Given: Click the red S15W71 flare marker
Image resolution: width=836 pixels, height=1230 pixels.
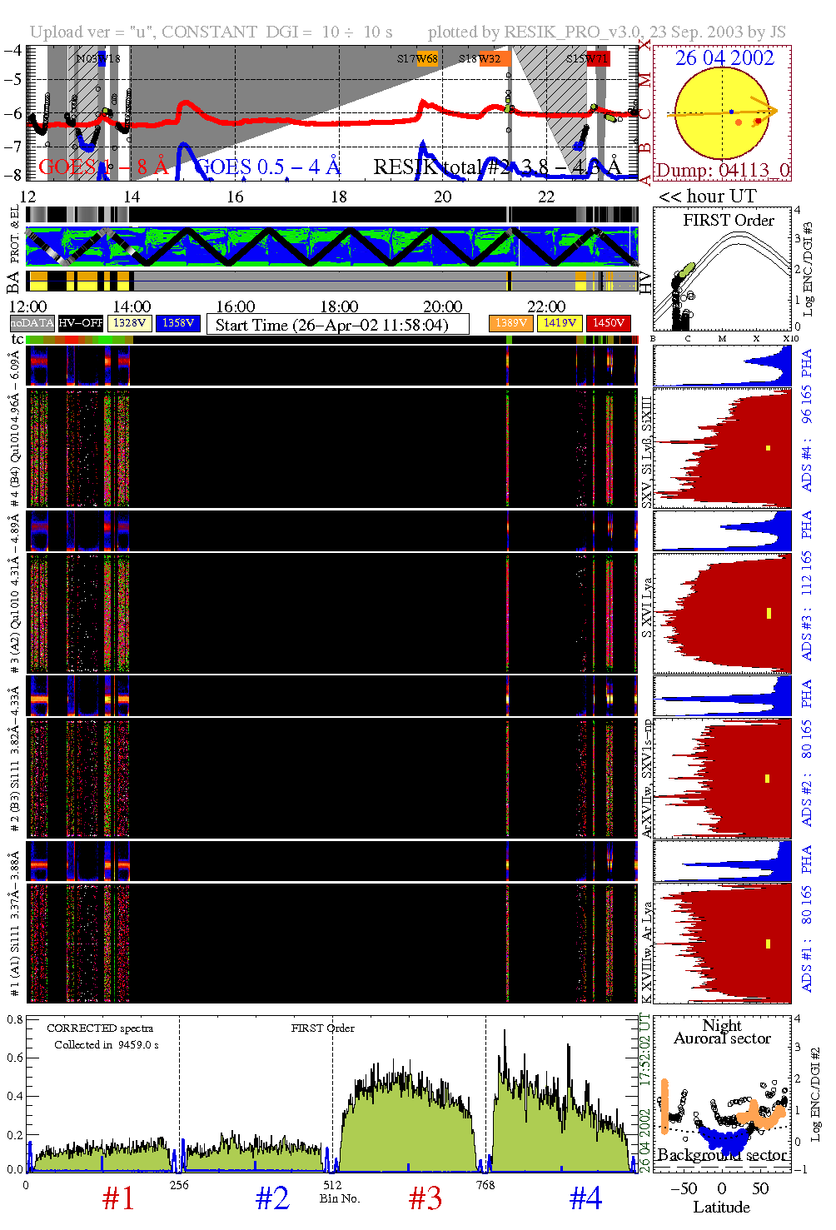Looking at the screenshot, I should pyautogui.click(x=598, y=58).
